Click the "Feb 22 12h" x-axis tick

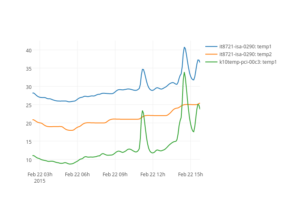click(x=153, y=174)
